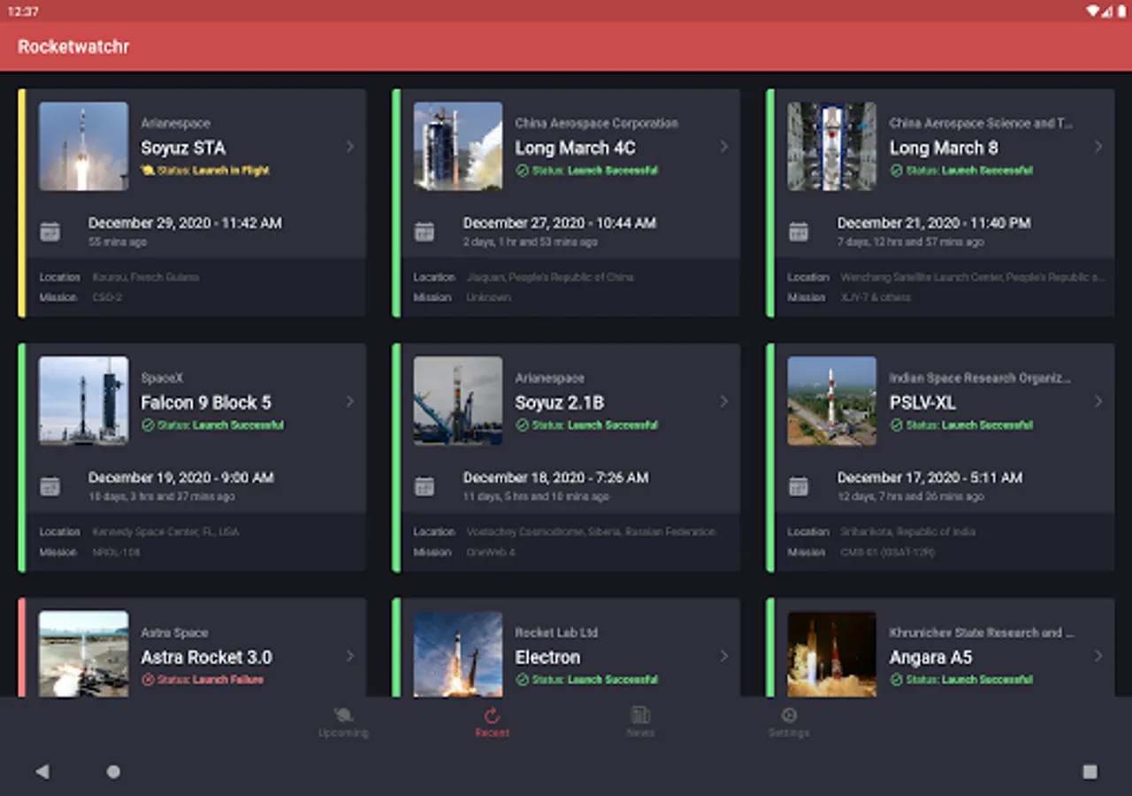Screen dimensions: 1132x796
Task: Click "December 21, 2020 - 11:40 PM" date
Action: coord(934,223)
